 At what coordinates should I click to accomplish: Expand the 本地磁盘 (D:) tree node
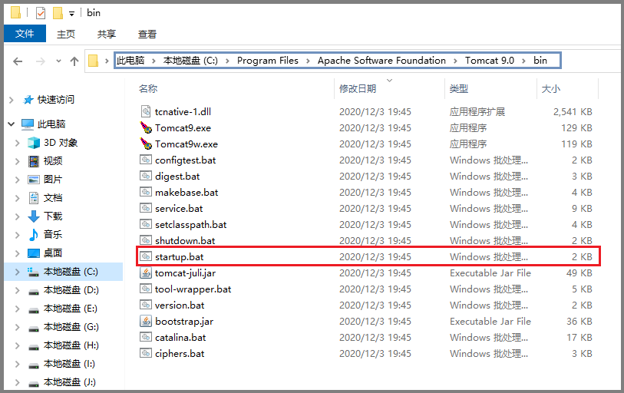[x=17, y=290]
